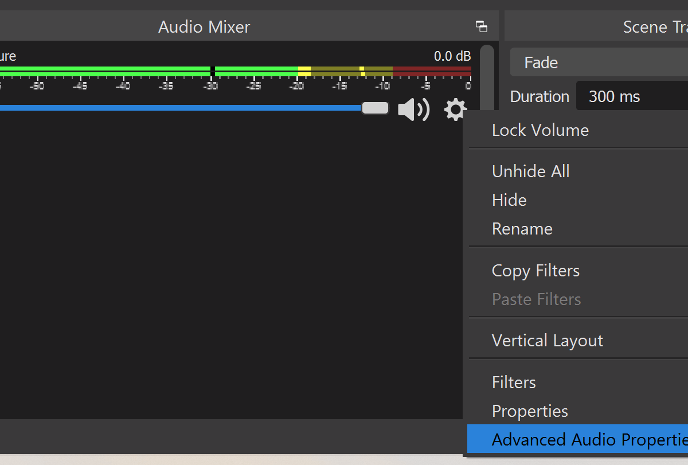688x465 pixels.
Task: Click the Duration 300 ms field
Action: click(631, 96)
